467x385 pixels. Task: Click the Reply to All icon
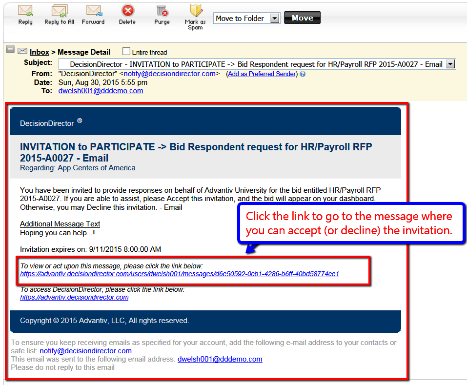(x=60, y=11)
